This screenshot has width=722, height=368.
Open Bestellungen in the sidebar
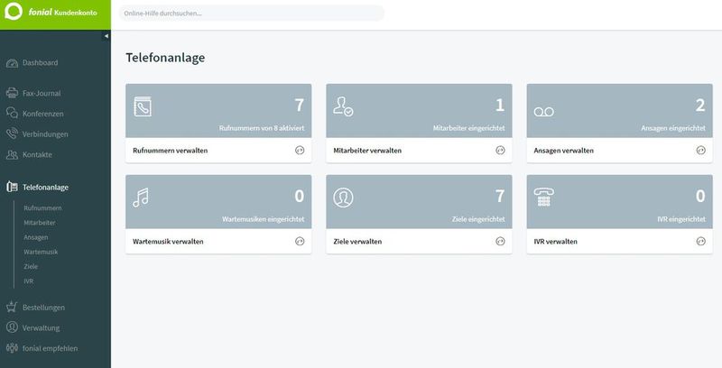click(43, 308)
